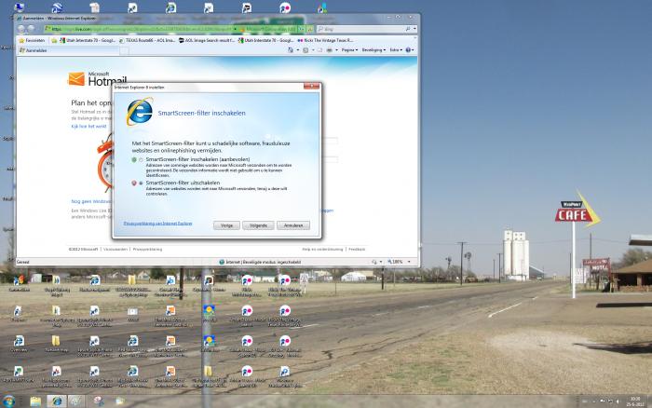
Task: Open Windows Explorer from the taskbar
Action: point(35,401)
